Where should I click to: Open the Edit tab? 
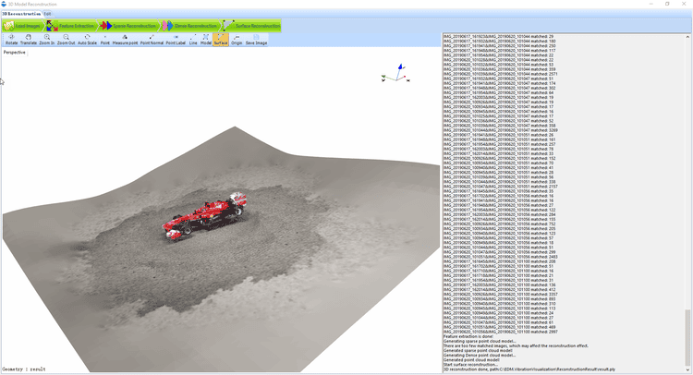pos(48,14)
